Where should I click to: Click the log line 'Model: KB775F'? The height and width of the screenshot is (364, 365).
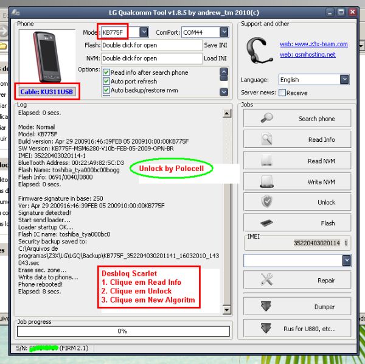pos(38,134)
